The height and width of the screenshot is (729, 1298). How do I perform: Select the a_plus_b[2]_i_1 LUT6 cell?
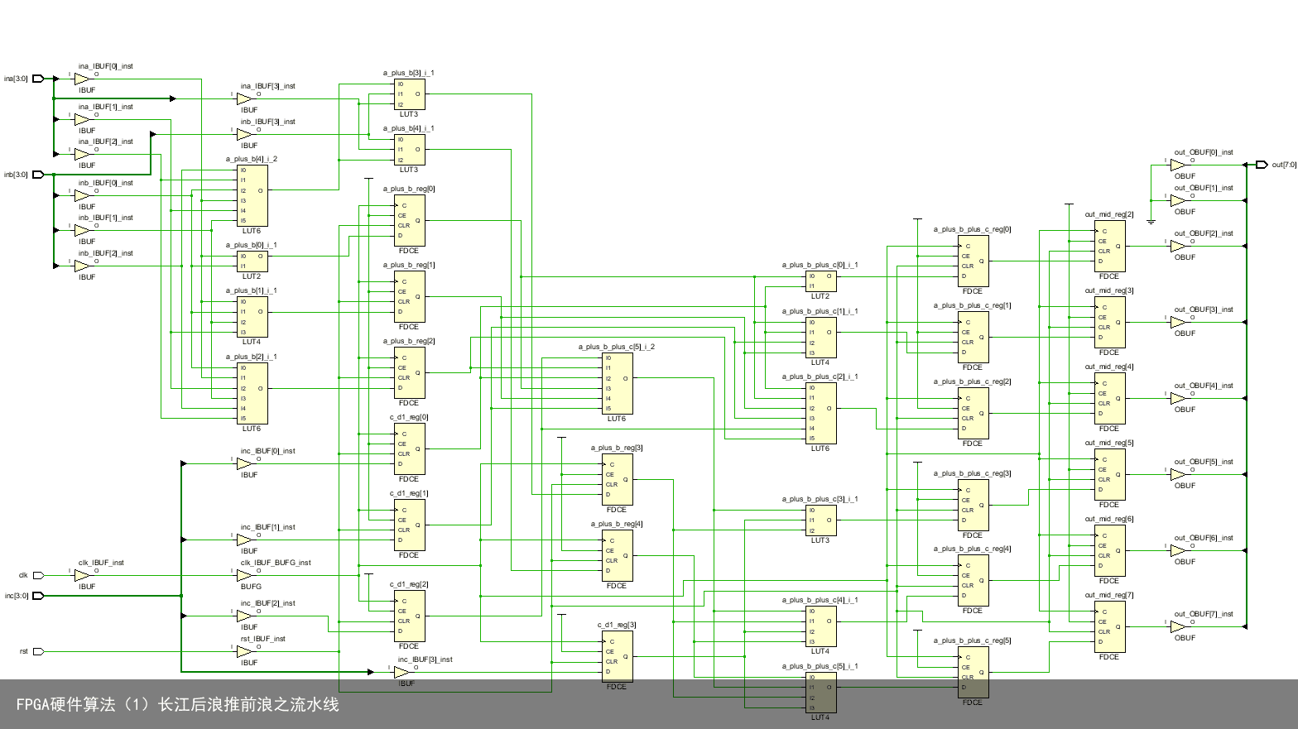point(252,394)
